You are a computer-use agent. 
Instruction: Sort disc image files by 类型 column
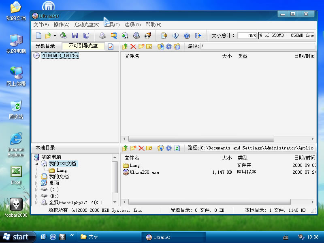coord(243,56)
